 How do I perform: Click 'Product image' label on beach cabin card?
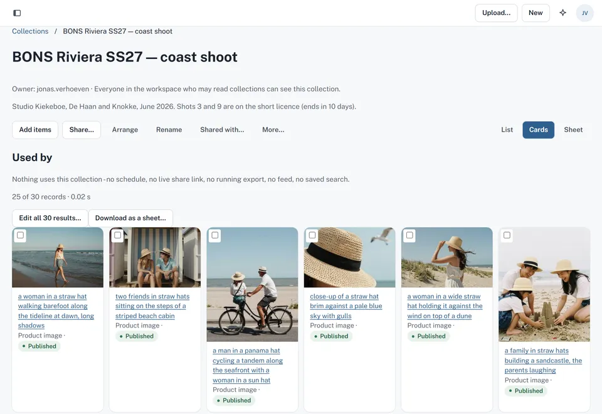click(137, 326)
